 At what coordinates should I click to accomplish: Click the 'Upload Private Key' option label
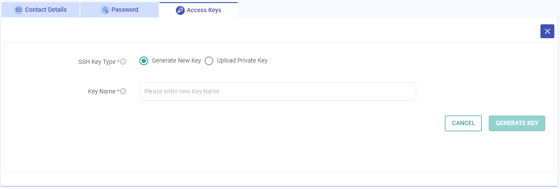click(x=242, y=61)
